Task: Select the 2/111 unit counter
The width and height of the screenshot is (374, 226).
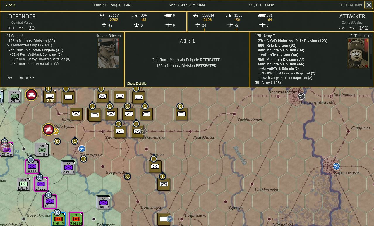Action: (41, 184)
